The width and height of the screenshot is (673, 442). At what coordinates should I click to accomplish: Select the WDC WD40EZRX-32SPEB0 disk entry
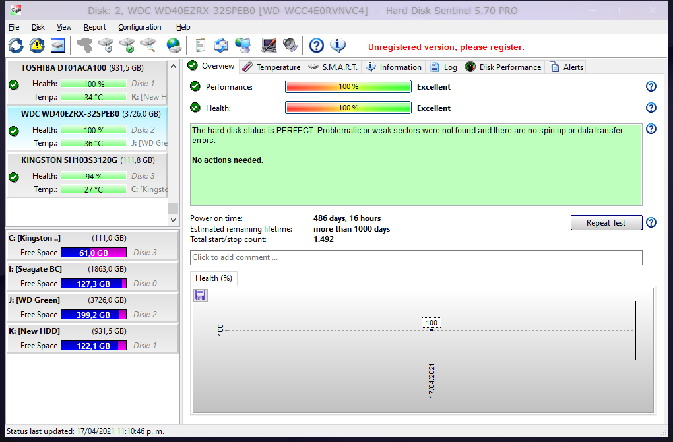pyautogui.click(x=88, y=129)
